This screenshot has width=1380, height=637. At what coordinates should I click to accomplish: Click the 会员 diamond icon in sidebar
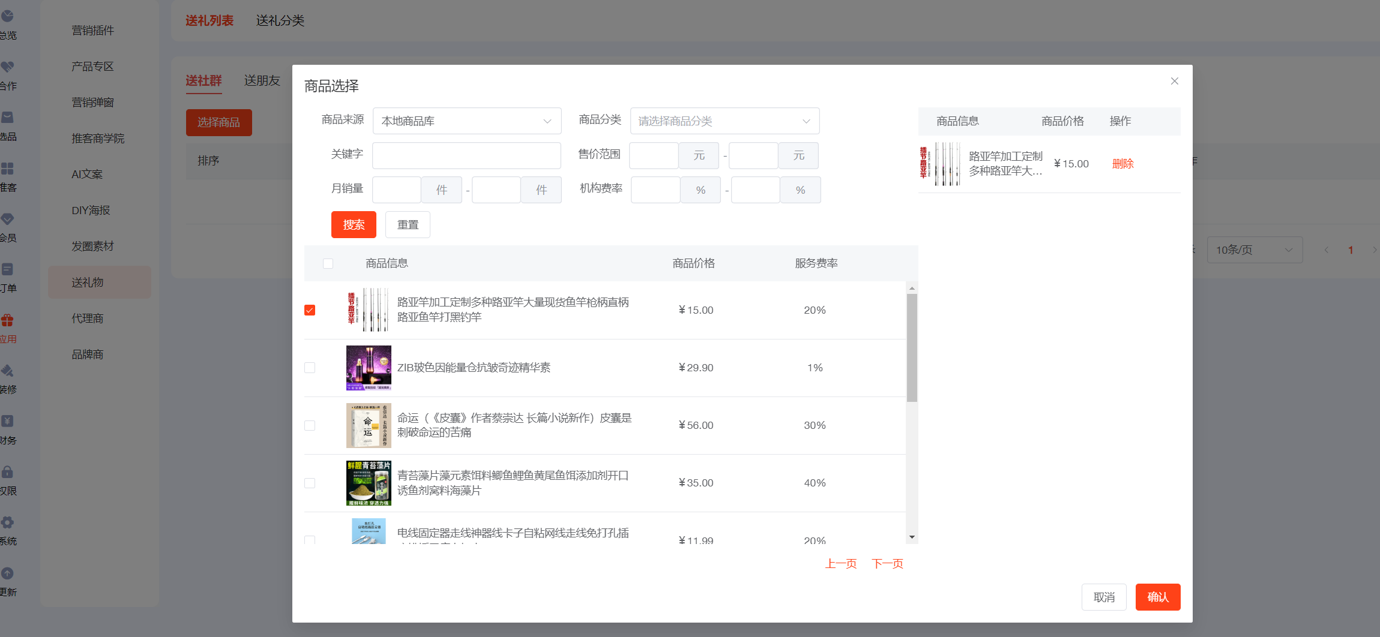click(7, 219)
